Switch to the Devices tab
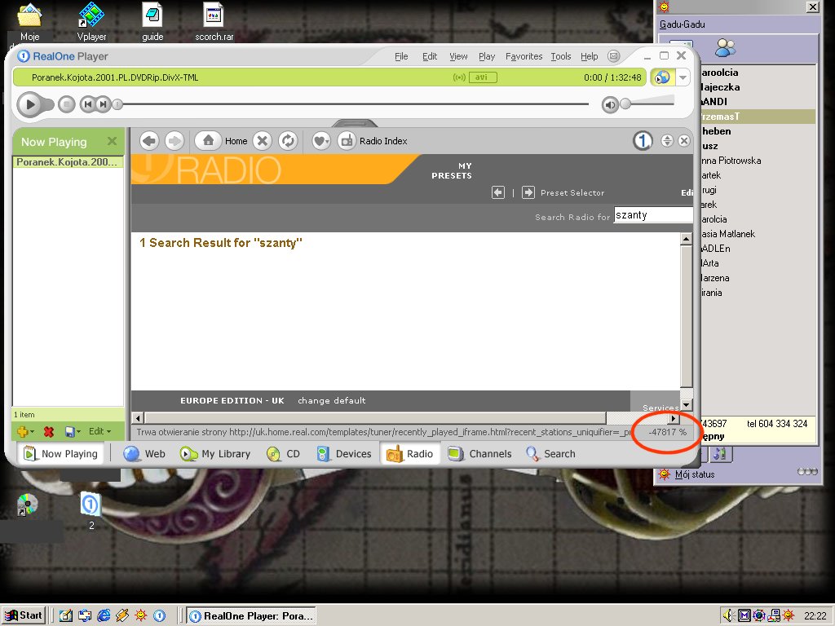 [x=343, y=453]
